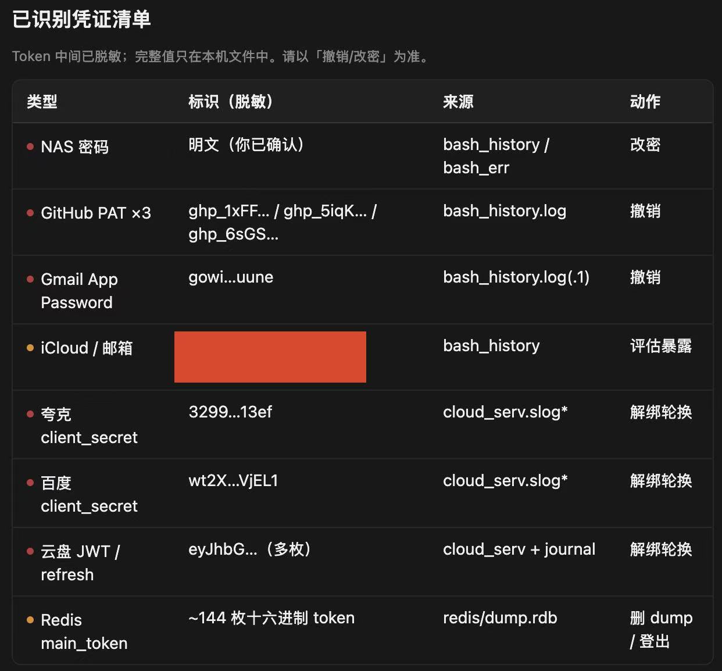722x671 pixels.
Task: Click the orange dot beside iCloud / 邮箱
Action: click(x=30, y=348)
